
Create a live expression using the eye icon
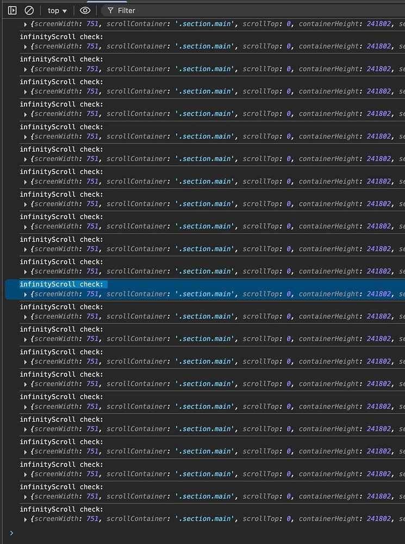coord(85,10)
